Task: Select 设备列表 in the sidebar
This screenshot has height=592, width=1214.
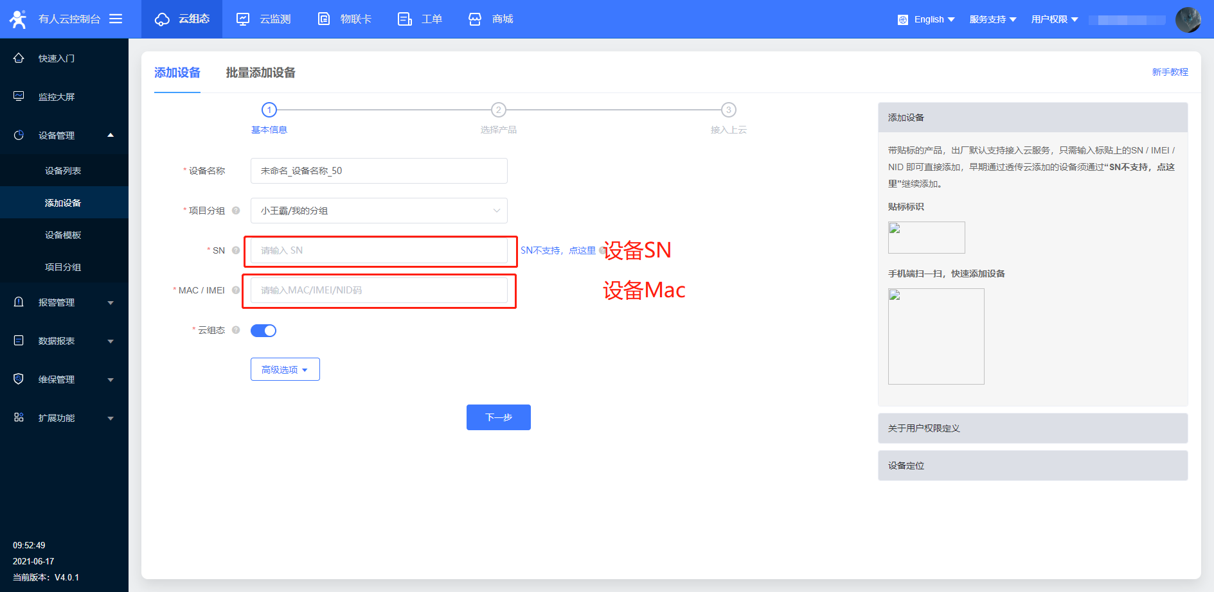Action: pyautogui.click(x=63, y=171)
